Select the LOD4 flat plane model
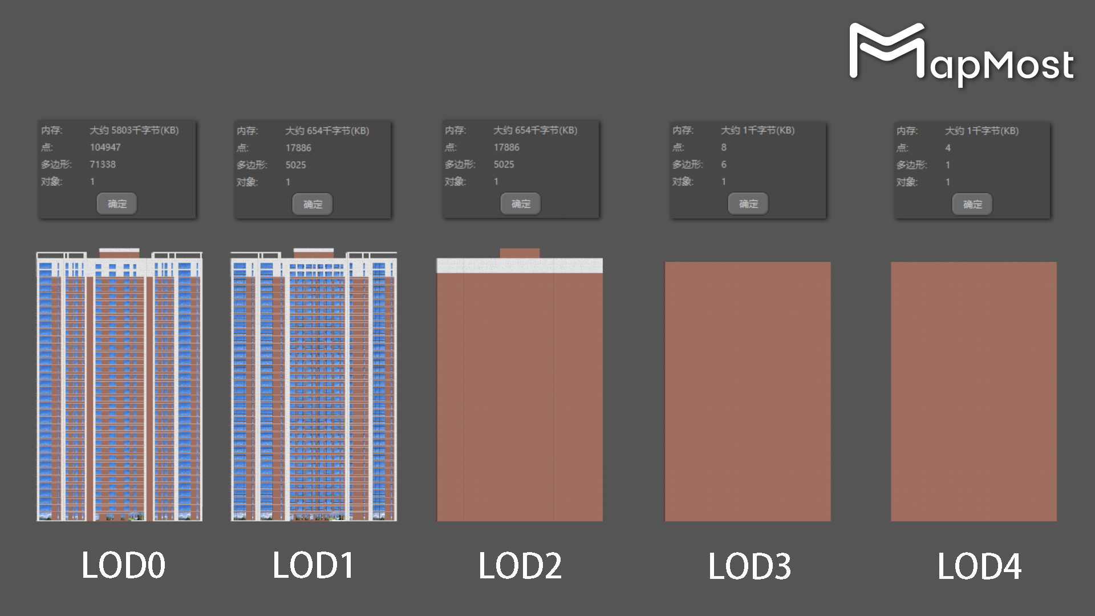This screenshot has width=1095, height=616. 974,391
